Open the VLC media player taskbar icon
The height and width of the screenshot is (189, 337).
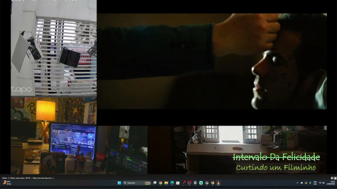(218, 183)
